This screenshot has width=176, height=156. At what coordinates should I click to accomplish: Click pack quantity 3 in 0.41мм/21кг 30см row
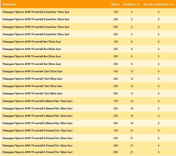pyautogui.click(x=159, y=152)
